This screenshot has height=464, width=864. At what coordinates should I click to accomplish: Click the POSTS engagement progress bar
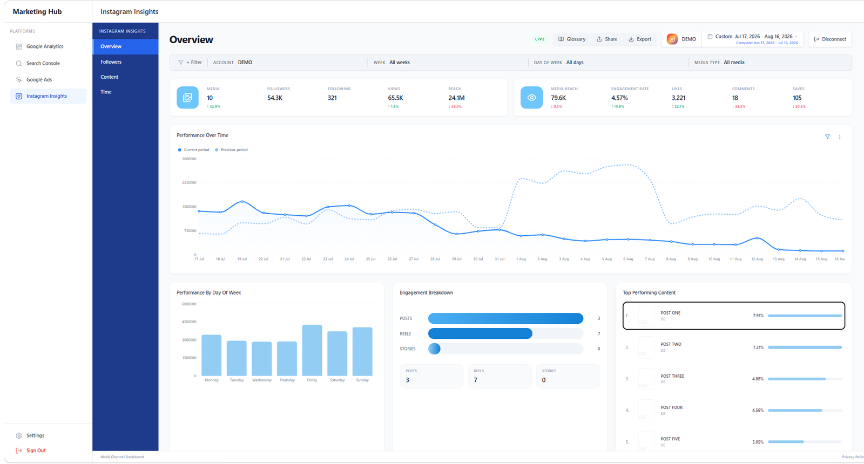coord(505,318)
